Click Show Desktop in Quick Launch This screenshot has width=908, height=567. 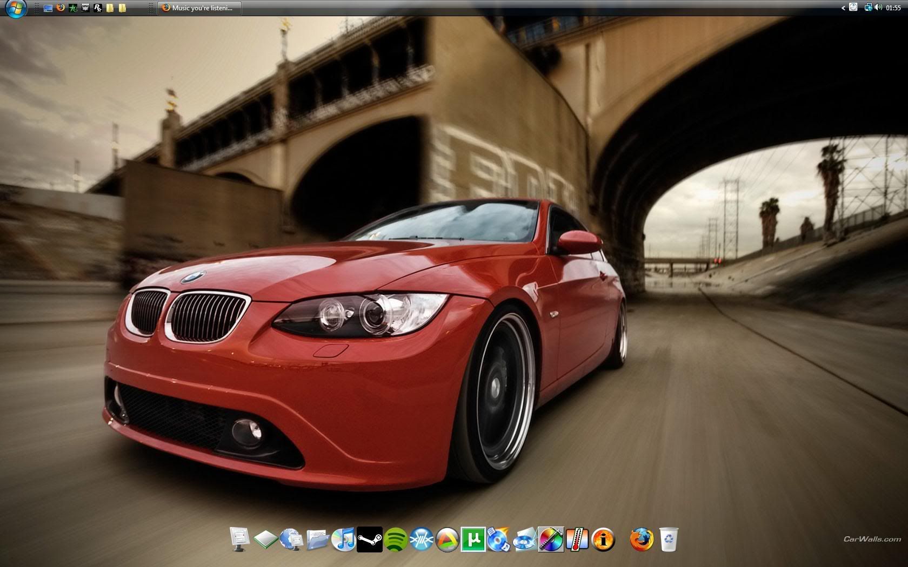tap(48, 8)
